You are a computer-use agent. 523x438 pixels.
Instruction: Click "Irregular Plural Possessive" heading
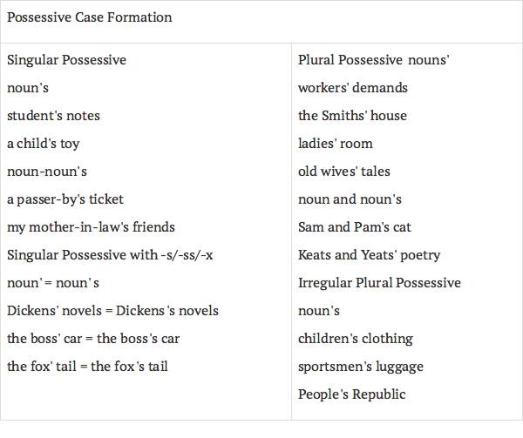coord(379,283)
